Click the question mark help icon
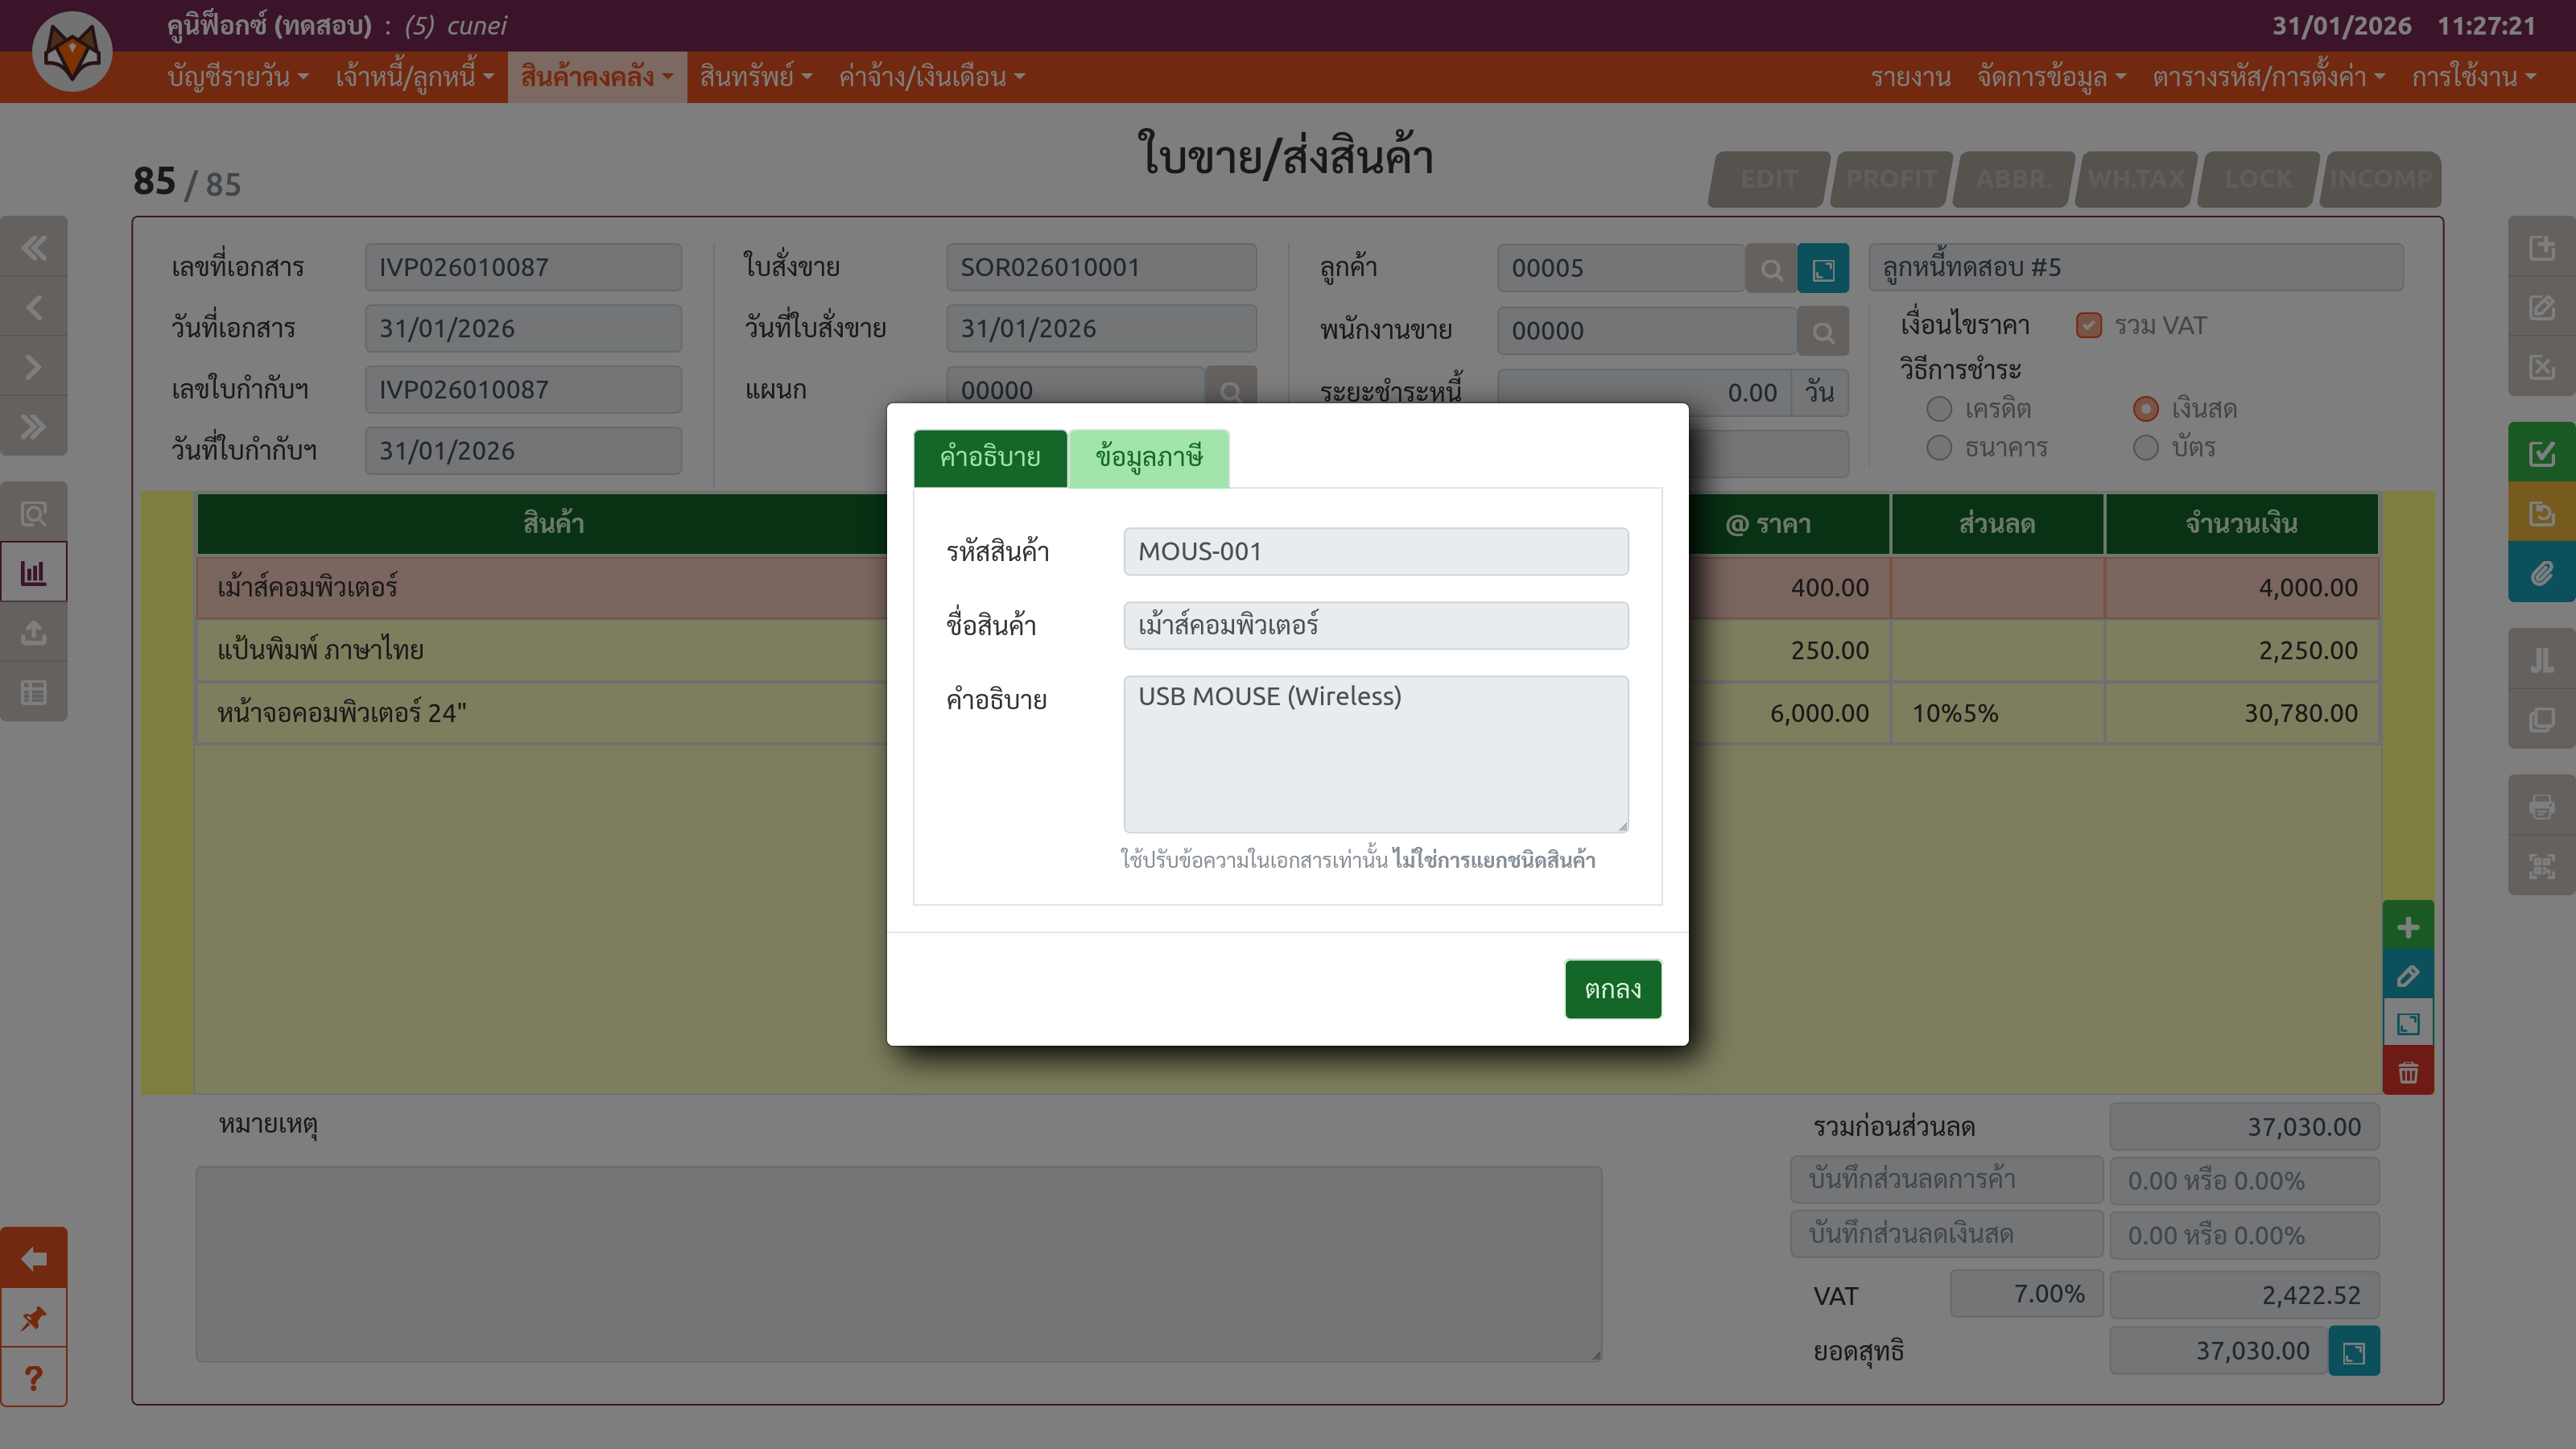This screenshot has width=2576, height=1449. (34, 1378)
